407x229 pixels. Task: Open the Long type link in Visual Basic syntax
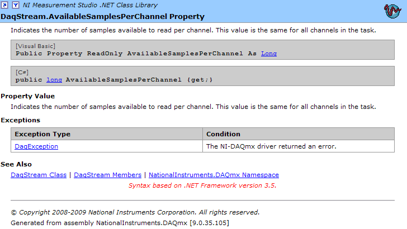pos(269,54)
